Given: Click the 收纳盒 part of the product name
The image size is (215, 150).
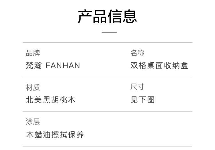Looking at the screenshot, I should [176, 66].
